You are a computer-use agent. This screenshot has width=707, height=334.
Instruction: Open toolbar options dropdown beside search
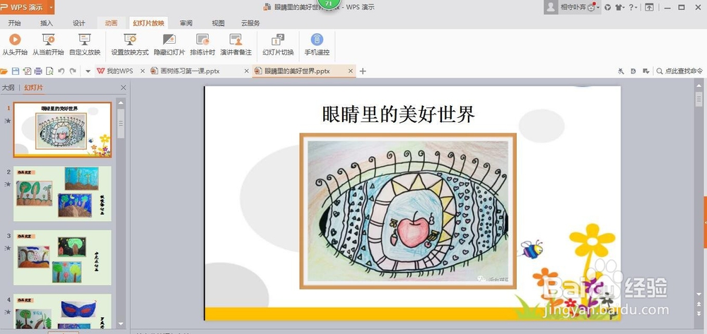click(x=645, y=71)
